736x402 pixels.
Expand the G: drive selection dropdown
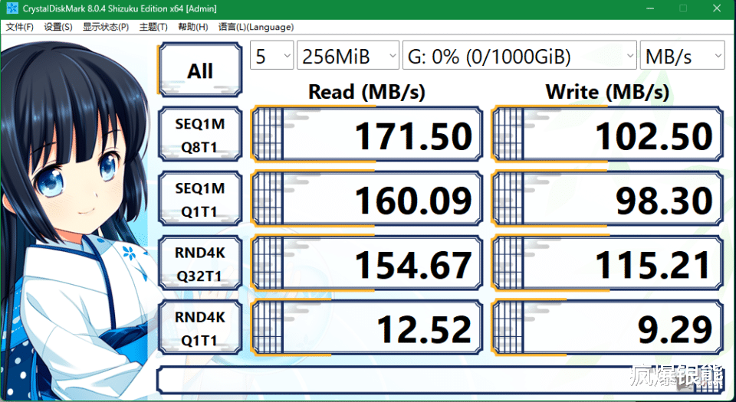pyautogui.click(x=519, y=56)
